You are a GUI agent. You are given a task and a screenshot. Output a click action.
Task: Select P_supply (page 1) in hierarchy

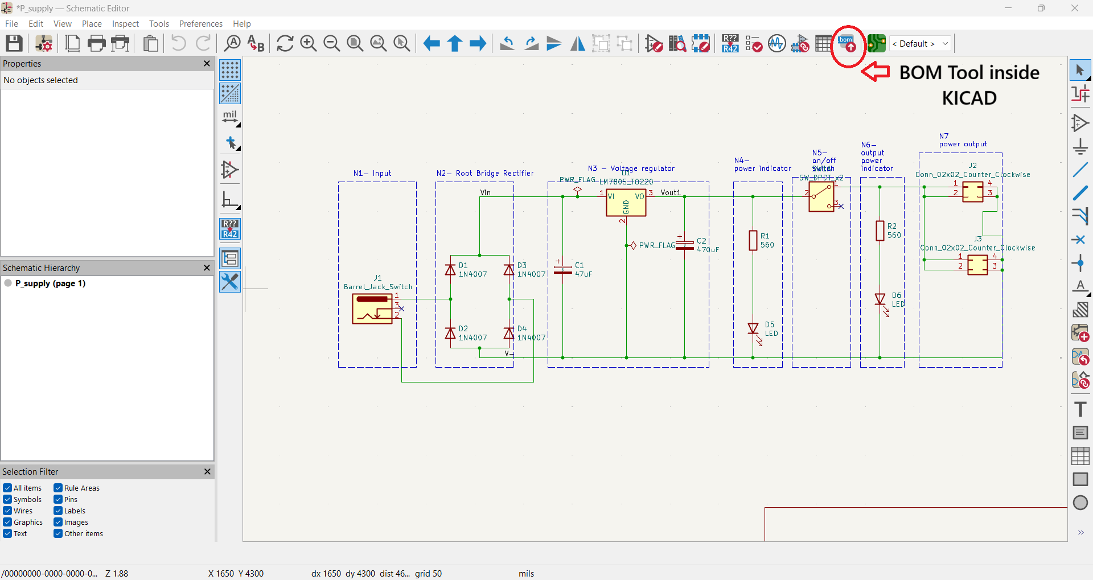pos(50,283)
